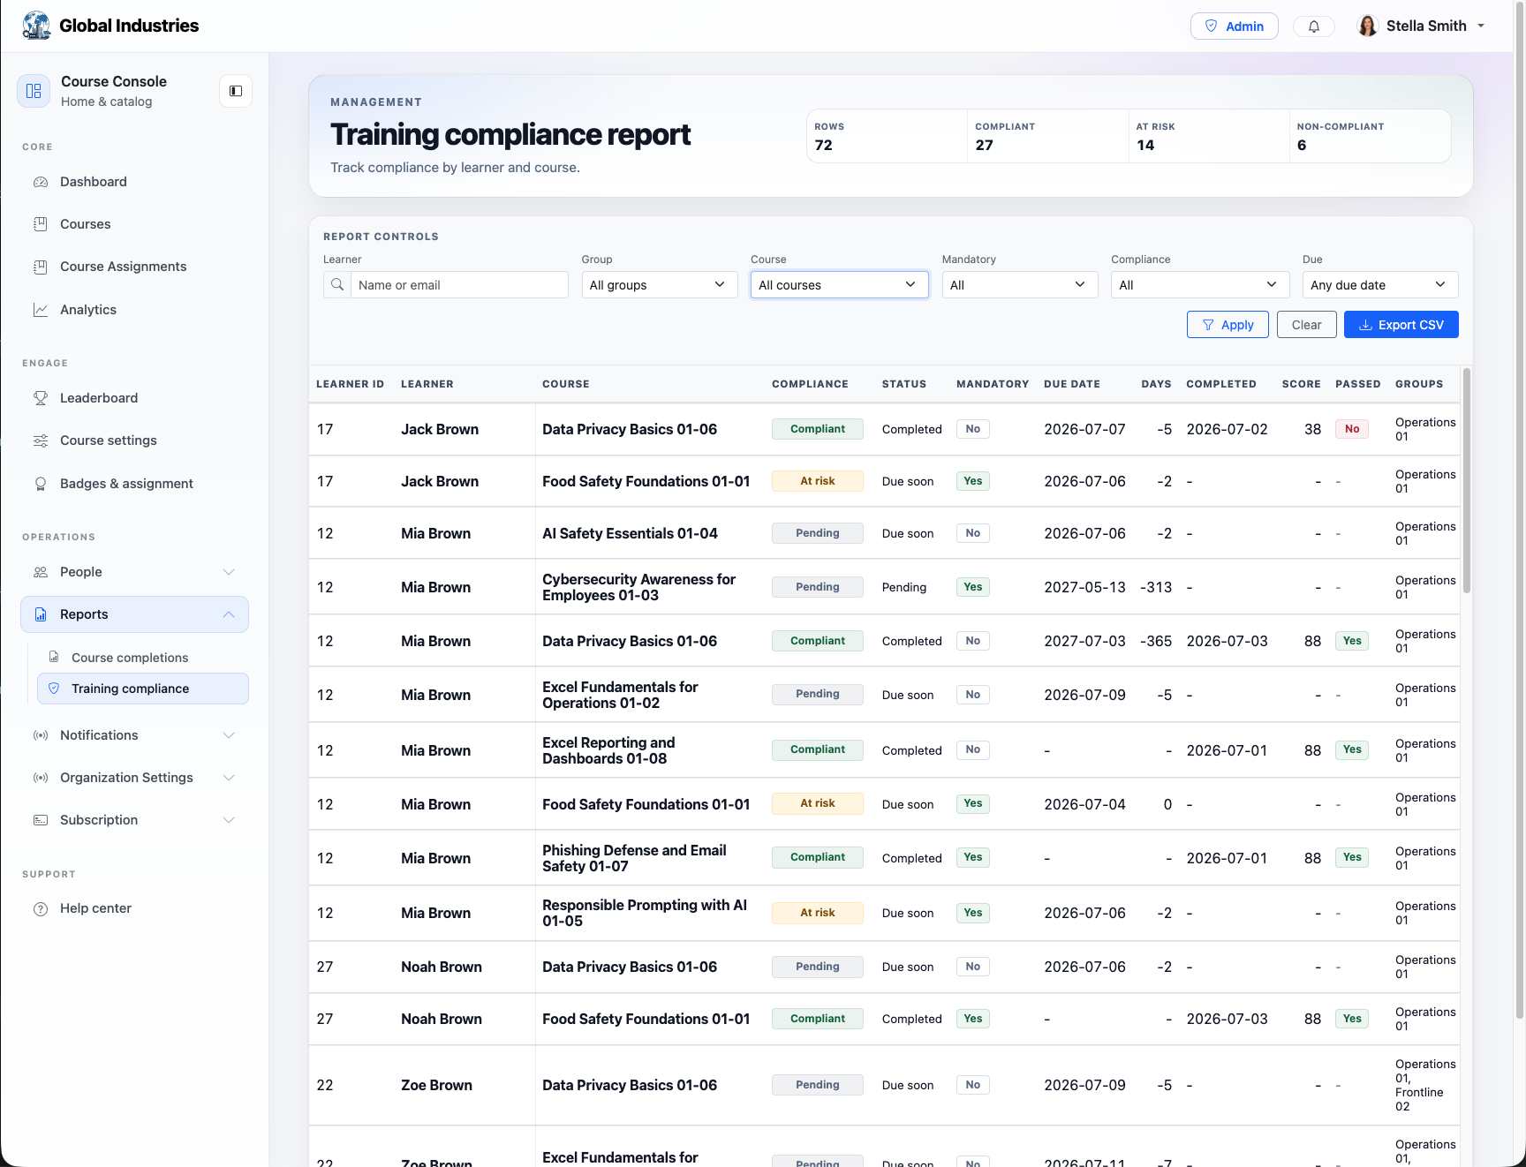The height and width of the screenshot is (1167, 1526).
Task: Click the Training compliance shield icon
Action: click(x=54, y=689)
